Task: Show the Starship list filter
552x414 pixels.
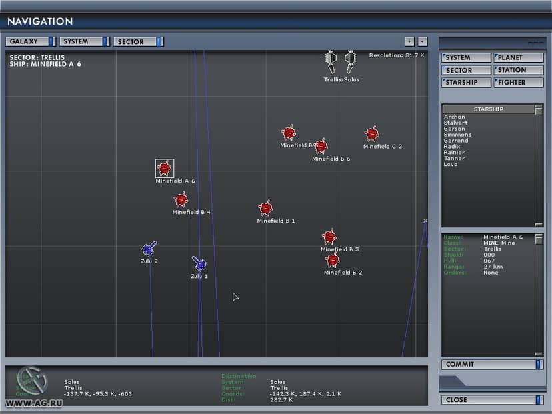Action: click(x=466, y=83)
